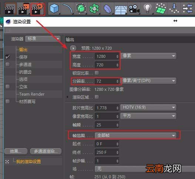Enable the 材质覆写 checkbox
The image size is (195, 179).
pos(8,101)
